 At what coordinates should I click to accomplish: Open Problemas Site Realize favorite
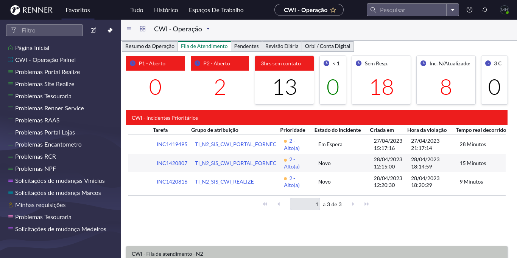[x=45, y=84]
